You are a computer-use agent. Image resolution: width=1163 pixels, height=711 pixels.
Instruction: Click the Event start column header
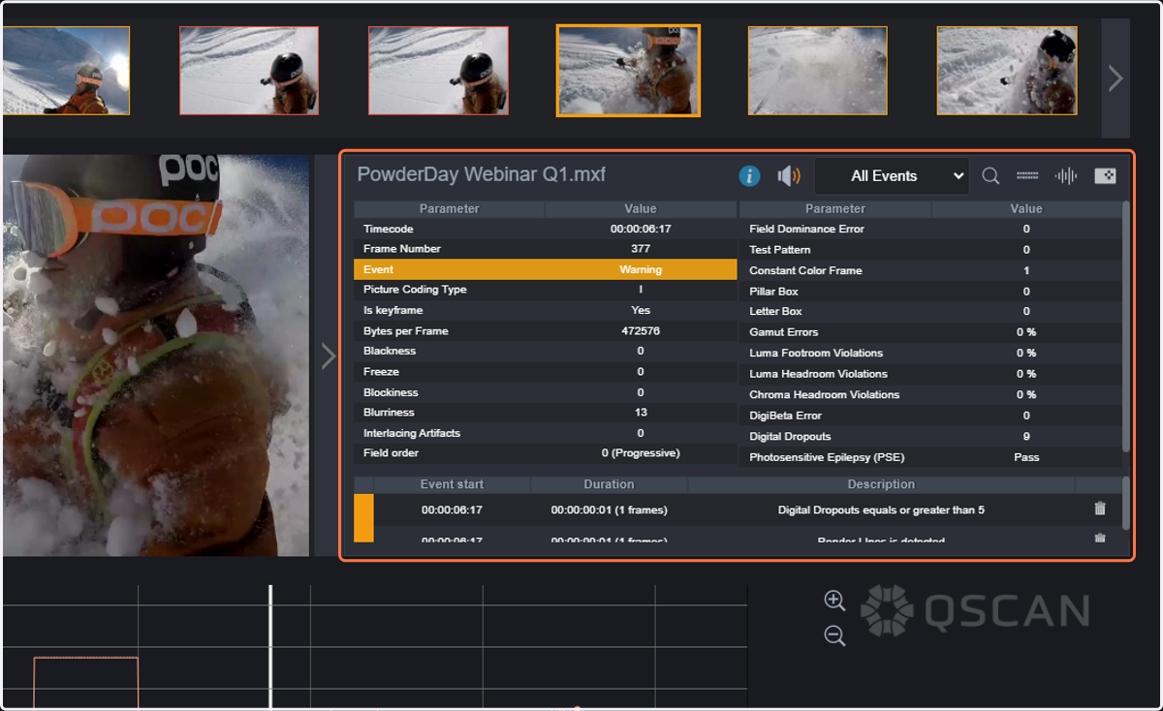(x=452, y=484)
